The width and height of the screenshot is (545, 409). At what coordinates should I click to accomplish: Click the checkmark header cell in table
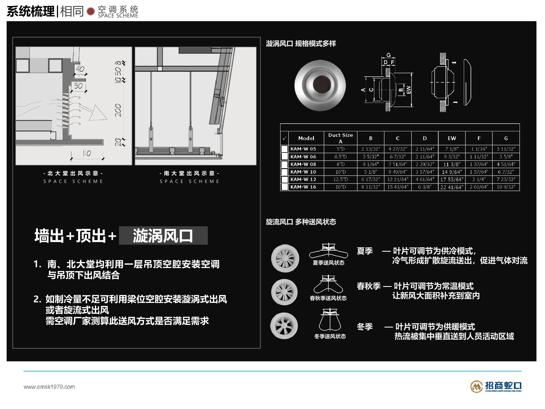point(284,138)
